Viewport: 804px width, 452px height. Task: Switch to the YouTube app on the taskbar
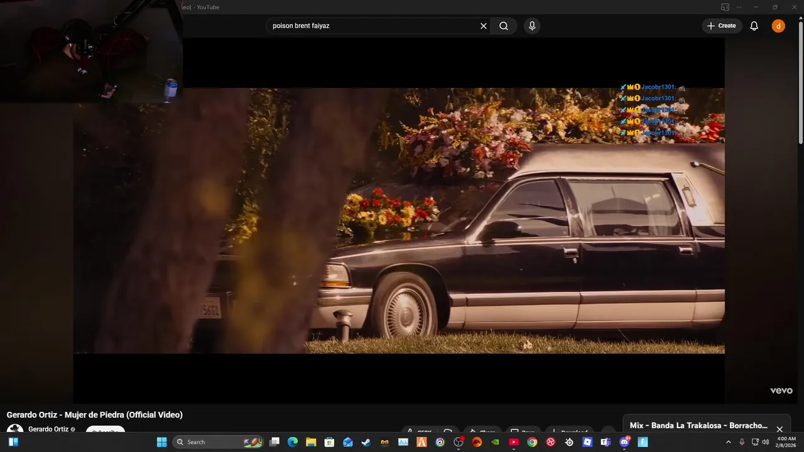[x=514, y=442]
